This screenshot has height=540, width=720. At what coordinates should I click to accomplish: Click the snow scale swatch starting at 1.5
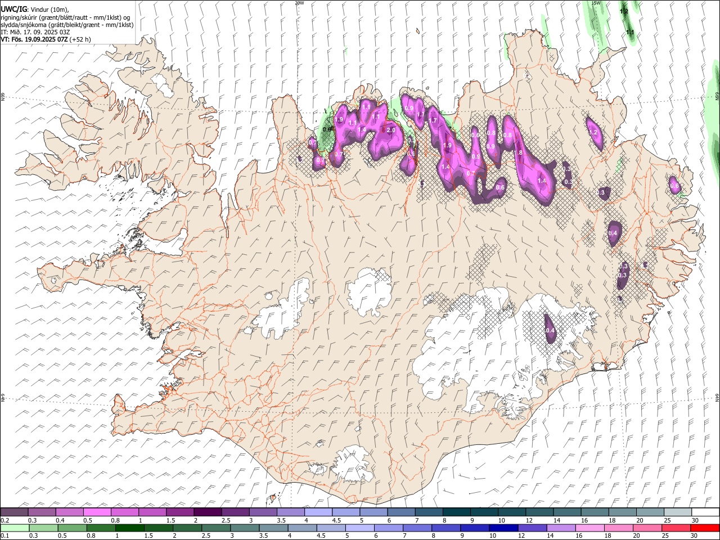click(x=180, y=512)
